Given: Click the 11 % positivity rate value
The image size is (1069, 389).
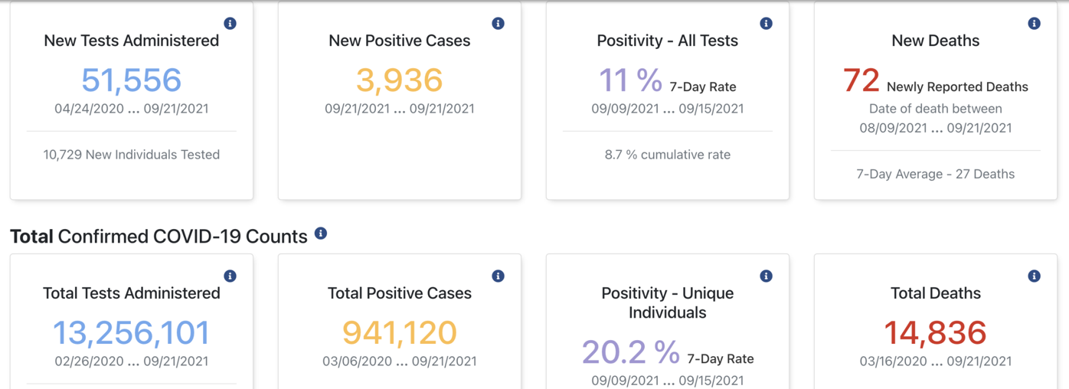Looking at the screenshot, I should click(x=630, y=80).
